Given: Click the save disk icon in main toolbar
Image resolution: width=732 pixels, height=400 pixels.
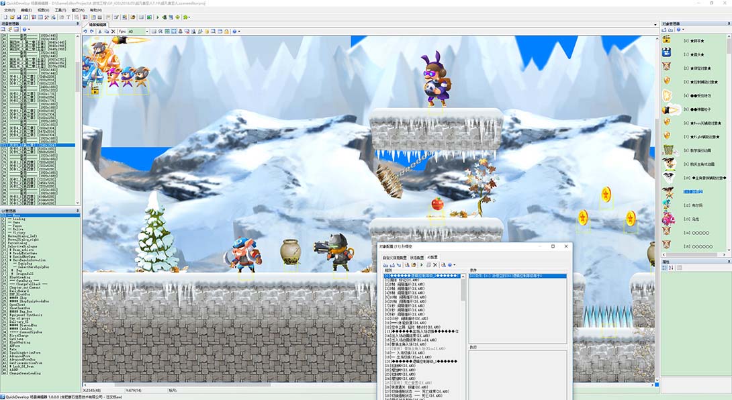Looking at the screenshot, I should tap(19, 17).
